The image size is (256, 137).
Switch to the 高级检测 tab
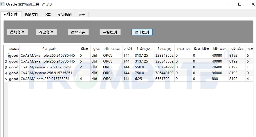64,15
